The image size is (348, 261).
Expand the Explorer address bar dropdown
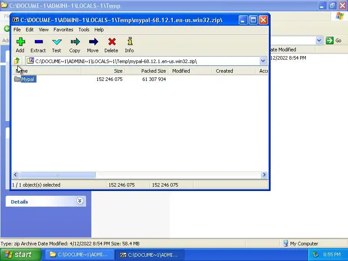(x=319, y=40)
